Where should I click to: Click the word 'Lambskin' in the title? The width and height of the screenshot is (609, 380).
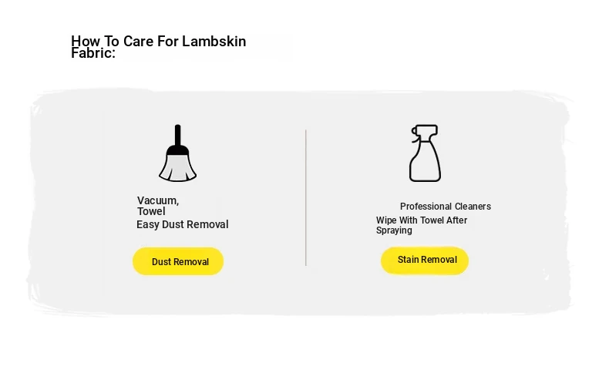[214, 41]
